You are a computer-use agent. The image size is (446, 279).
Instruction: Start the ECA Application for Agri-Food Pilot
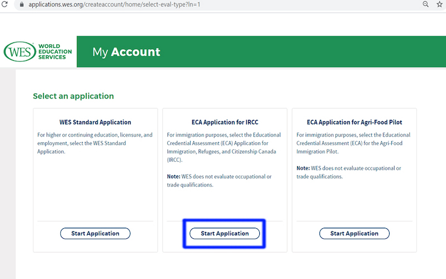pyautogui.click(x=355, y=233)
